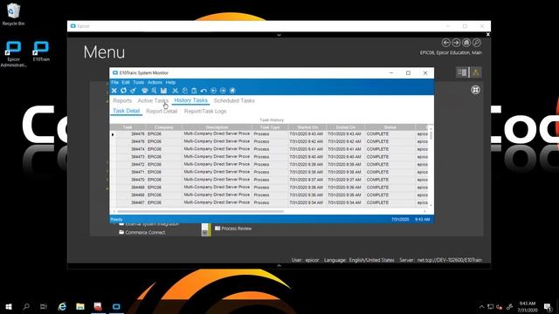Click the floppy disk save icon in toolbar
The image size is (559, 314).
tap(163, 91)
